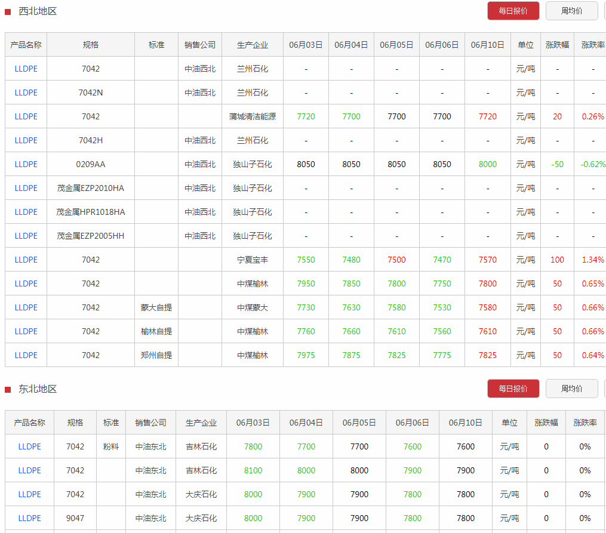This screenshot has width=606, height=533.
Task: Open LLDPE link for 宁夏宝丰 row
Action: click(x=26, y=260)
